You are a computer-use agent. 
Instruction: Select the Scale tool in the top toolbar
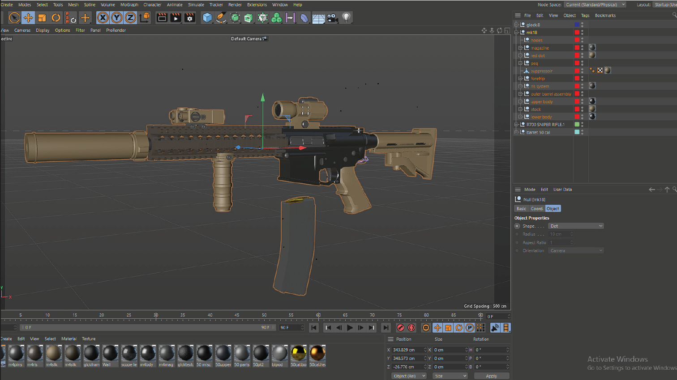(42, 18)
